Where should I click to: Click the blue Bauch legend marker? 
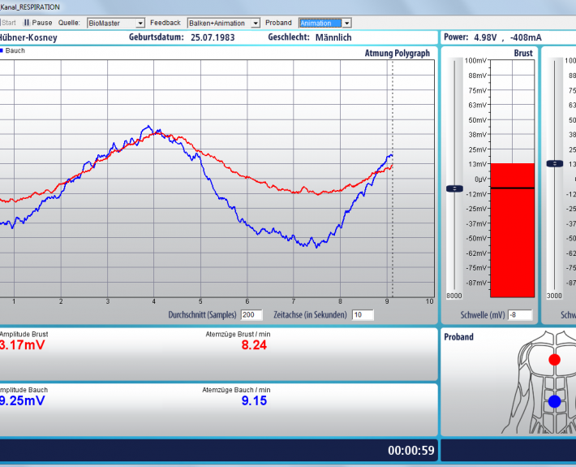pos(2,50)
